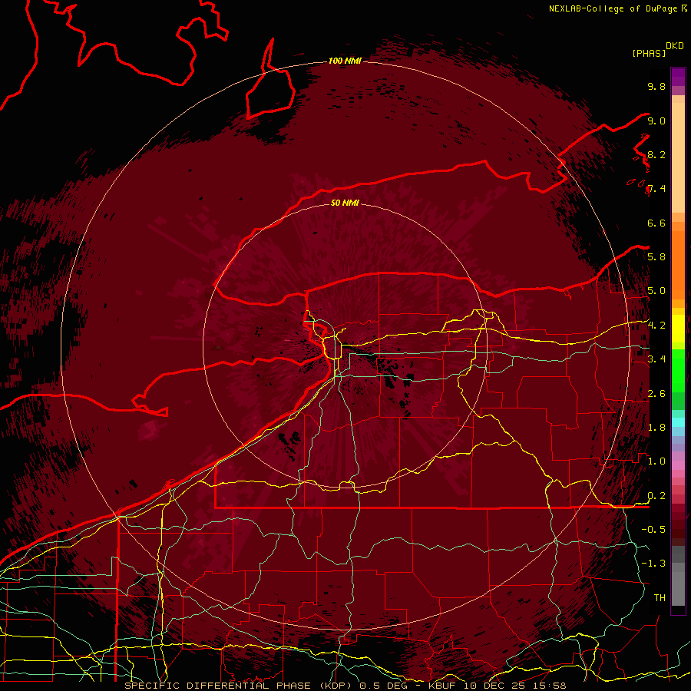The width and height of the screenshot is (691, 691).
Task: Click the 7.4 scale value
Action: pyautogui.click(x=656, y=189)
